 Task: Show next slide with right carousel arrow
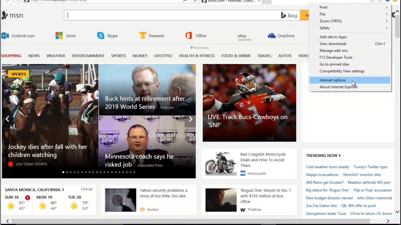click(190, 119)
